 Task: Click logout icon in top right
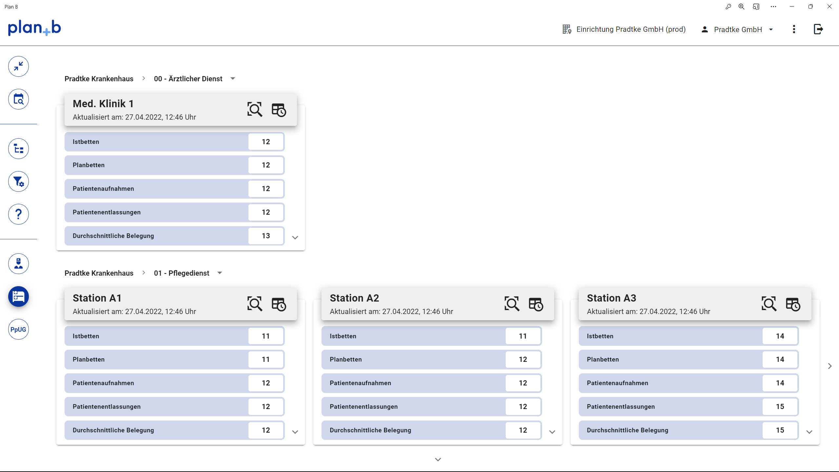pyautogui.click(x=818, y=29)
